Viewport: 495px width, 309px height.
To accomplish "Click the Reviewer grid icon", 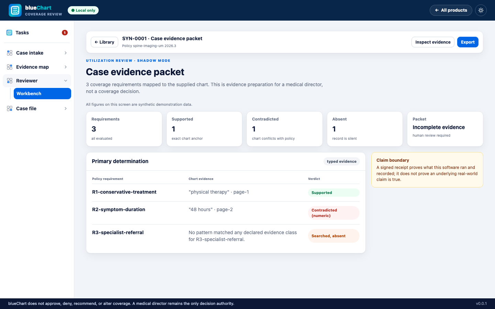I will pyautogui.click(x=10, y=81).
